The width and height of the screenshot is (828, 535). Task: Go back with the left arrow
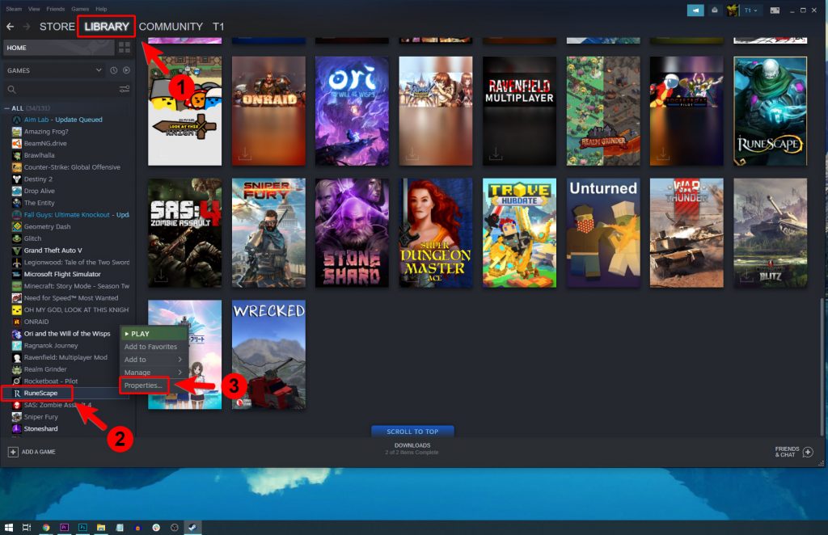[x=10, y=27]
